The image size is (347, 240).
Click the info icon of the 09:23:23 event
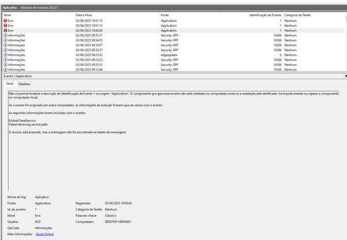click(6, 60)
